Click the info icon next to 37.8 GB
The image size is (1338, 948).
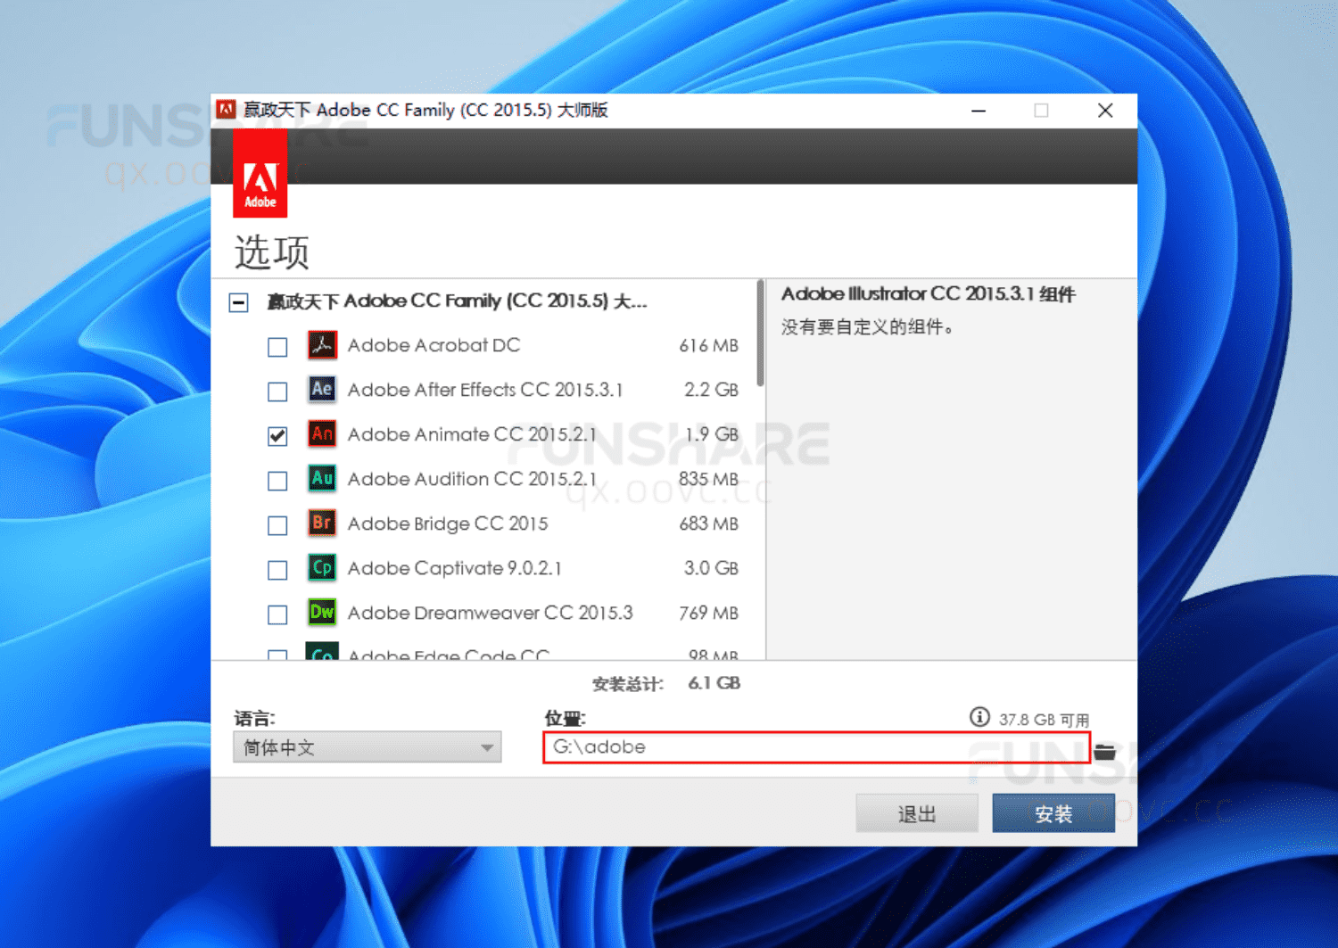point(979,717)
